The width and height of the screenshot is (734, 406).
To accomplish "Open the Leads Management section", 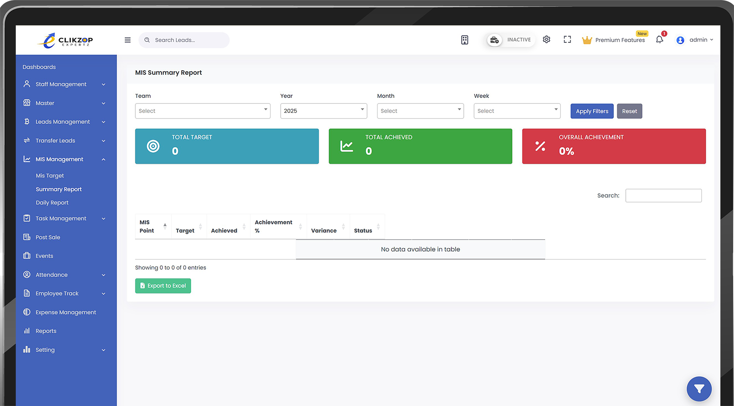I will 63,122.
